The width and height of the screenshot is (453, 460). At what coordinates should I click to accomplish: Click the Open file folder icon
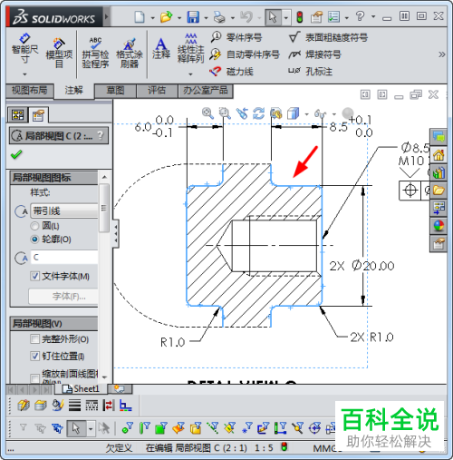166,17
